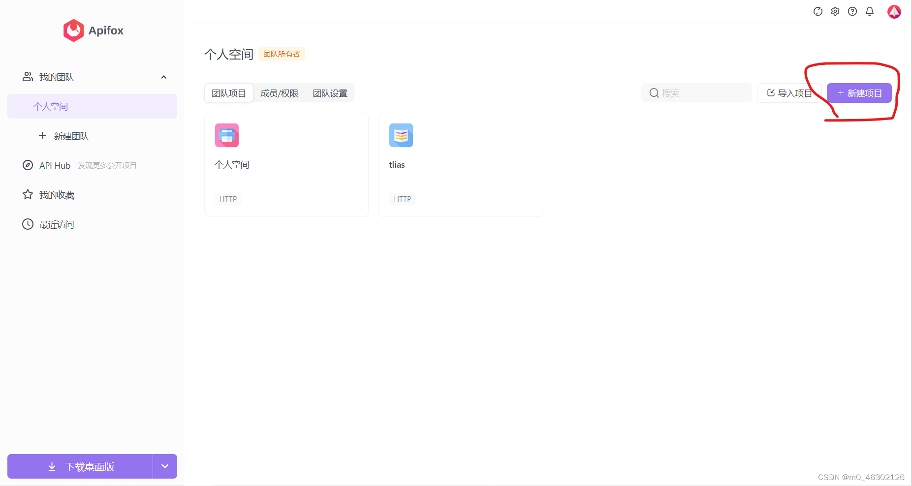Click the plus icon beside 新建团队
This screenshot has width=912, height=486.
coord(43,136)
